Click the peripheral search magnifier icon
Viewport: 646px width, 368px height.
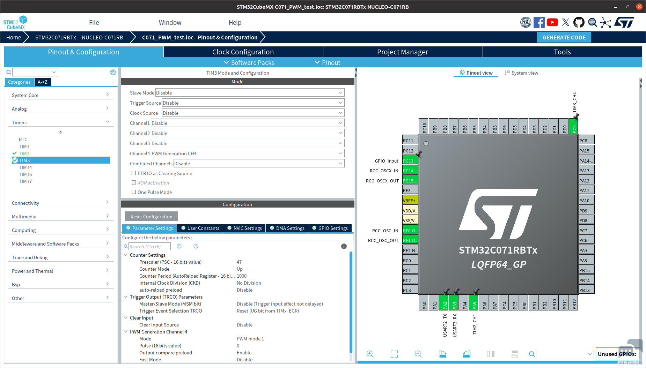click(x=9, y=72)
